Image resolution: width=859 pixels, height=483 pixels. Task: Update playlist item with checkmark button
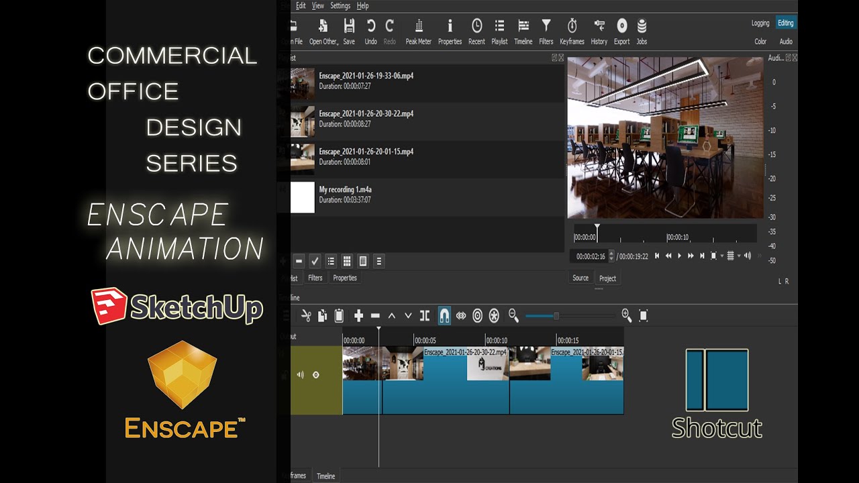click(x=315, y=261)
